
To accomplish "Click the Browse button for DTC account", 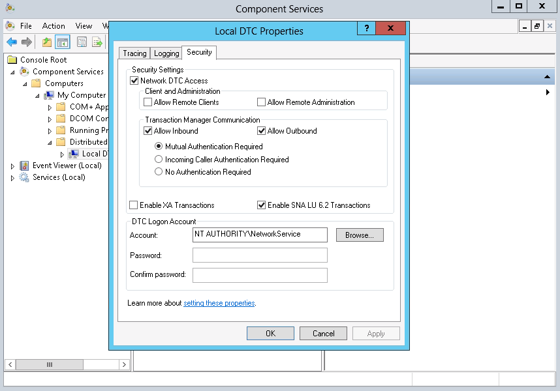I will click(360, 235).
